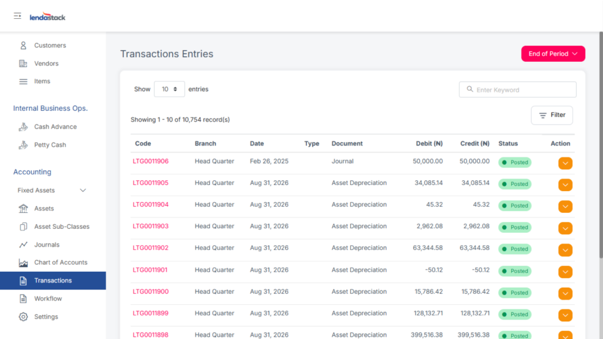The width and height of the screenshot is (603, 339).
Task: Click the Items list icon
Action: tap(24, 81)
